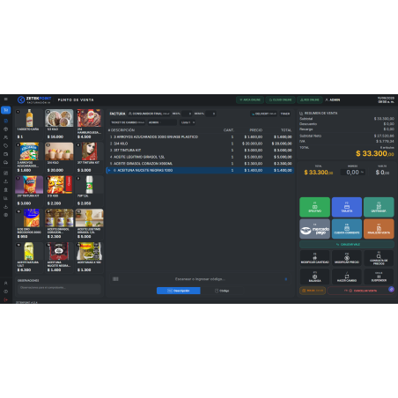398x398 pixels.
Task: Select the 317 Tintura Kit invoice row
Action: [x=200, y=150]
